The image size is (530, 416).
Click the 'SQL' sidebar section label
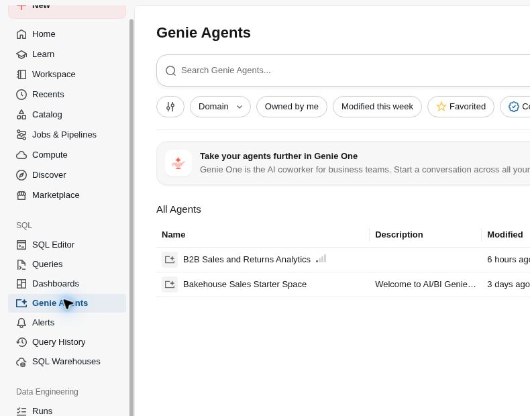[x=24, y=225]
